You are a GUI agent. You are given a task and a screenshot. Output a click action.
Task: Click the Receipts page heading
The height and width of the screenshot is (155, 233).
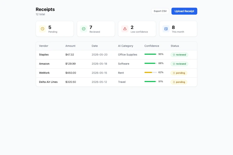[45, 9]
